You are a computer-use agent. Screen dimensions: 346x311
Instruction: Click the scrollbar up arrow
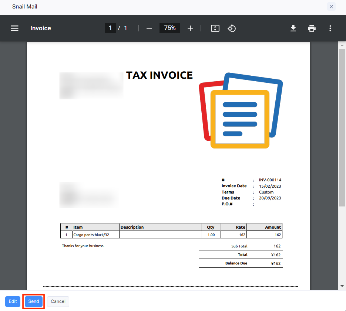(x=342, y=45)
